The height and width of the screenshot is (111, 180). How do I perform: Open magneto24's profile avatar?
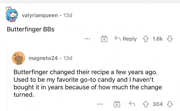[x=19, y=58]
